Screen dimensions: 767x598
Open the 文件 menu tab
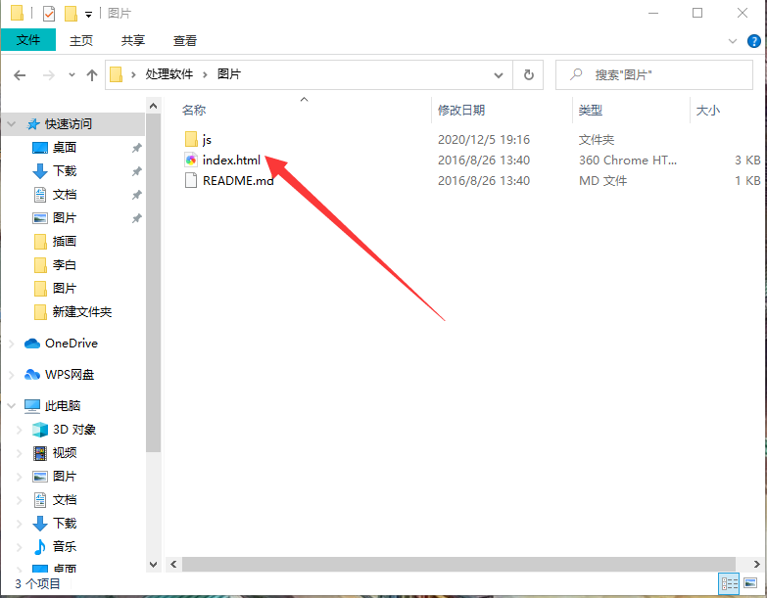pyautogui.click(x=28, y=40)
